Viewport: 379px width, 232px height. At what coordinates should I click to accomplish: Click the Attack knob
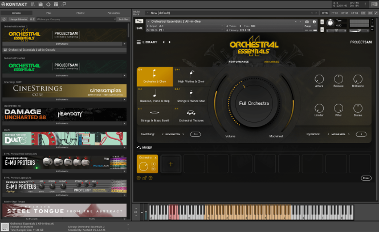(x=319, y=79)
